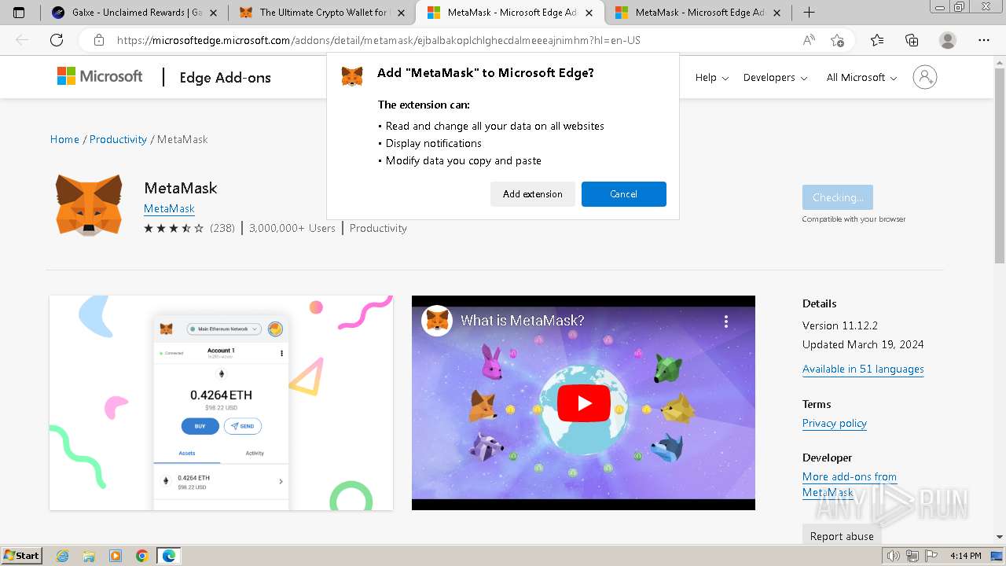Play the What is MetaMask video
Image resolution: width=1006 pixels, height=566 pixels.
[583, 403]
